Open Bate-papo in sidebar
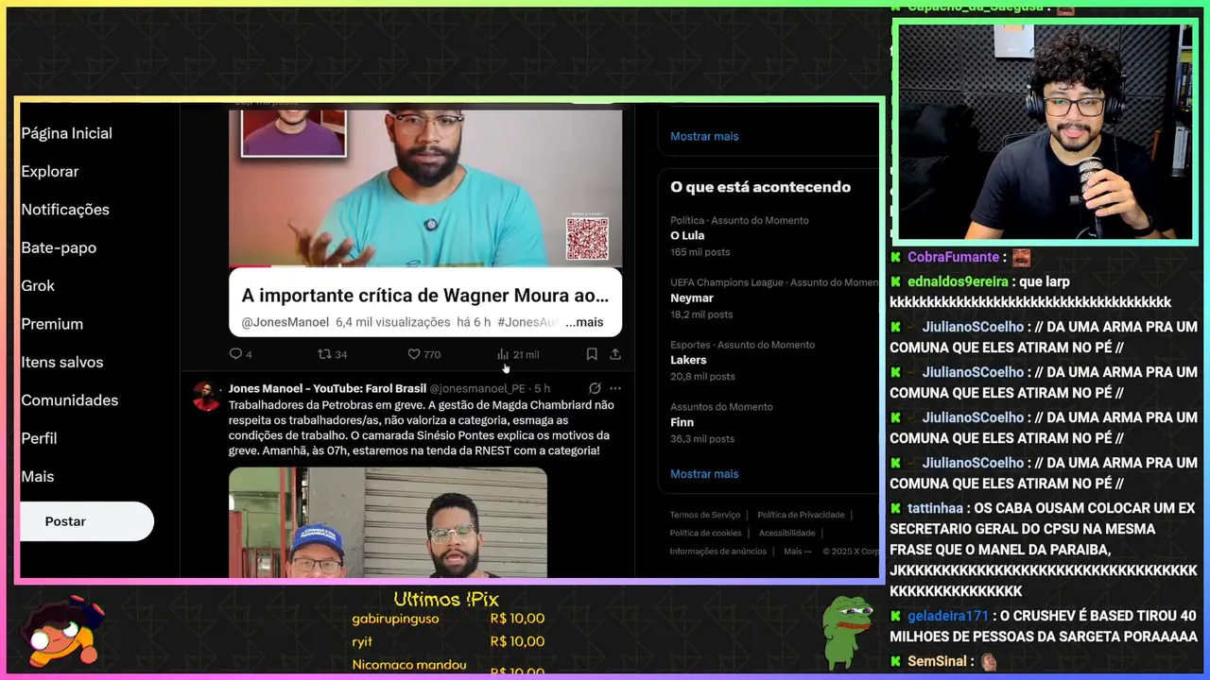This screenshot has height=680, width=1210. pos(59,247)
